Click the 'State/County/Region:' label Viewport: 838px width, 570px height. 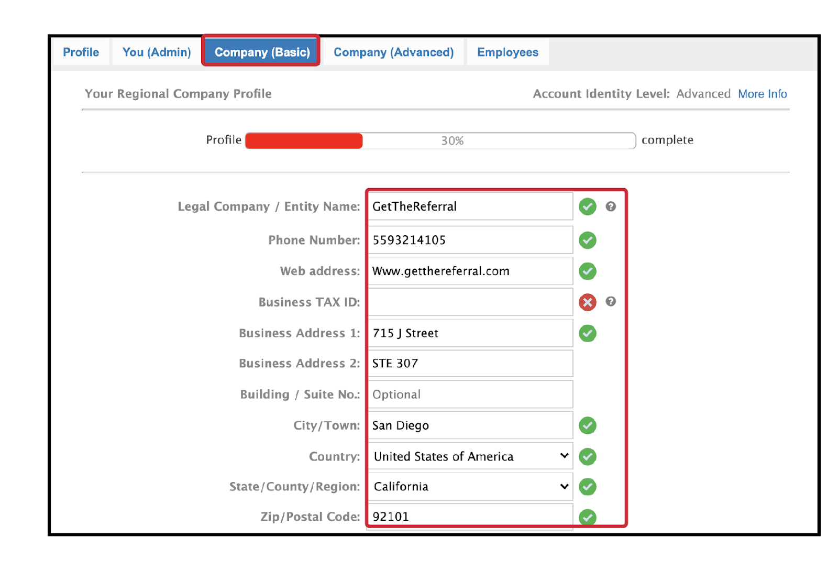(294, 487)
